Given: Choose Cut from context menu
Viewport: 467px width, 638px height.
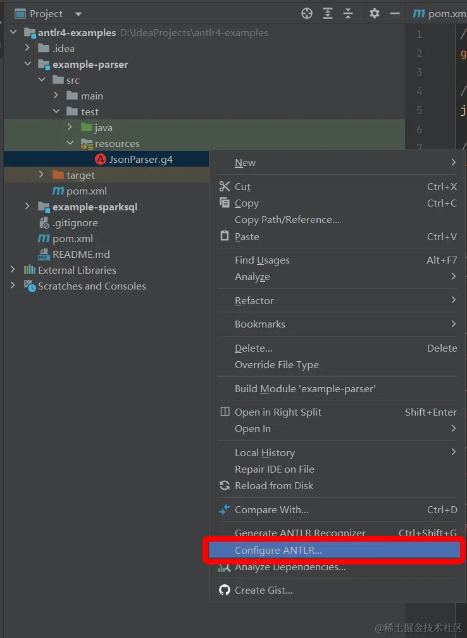Looking at the screenshot, I should [x=337, y=186].
